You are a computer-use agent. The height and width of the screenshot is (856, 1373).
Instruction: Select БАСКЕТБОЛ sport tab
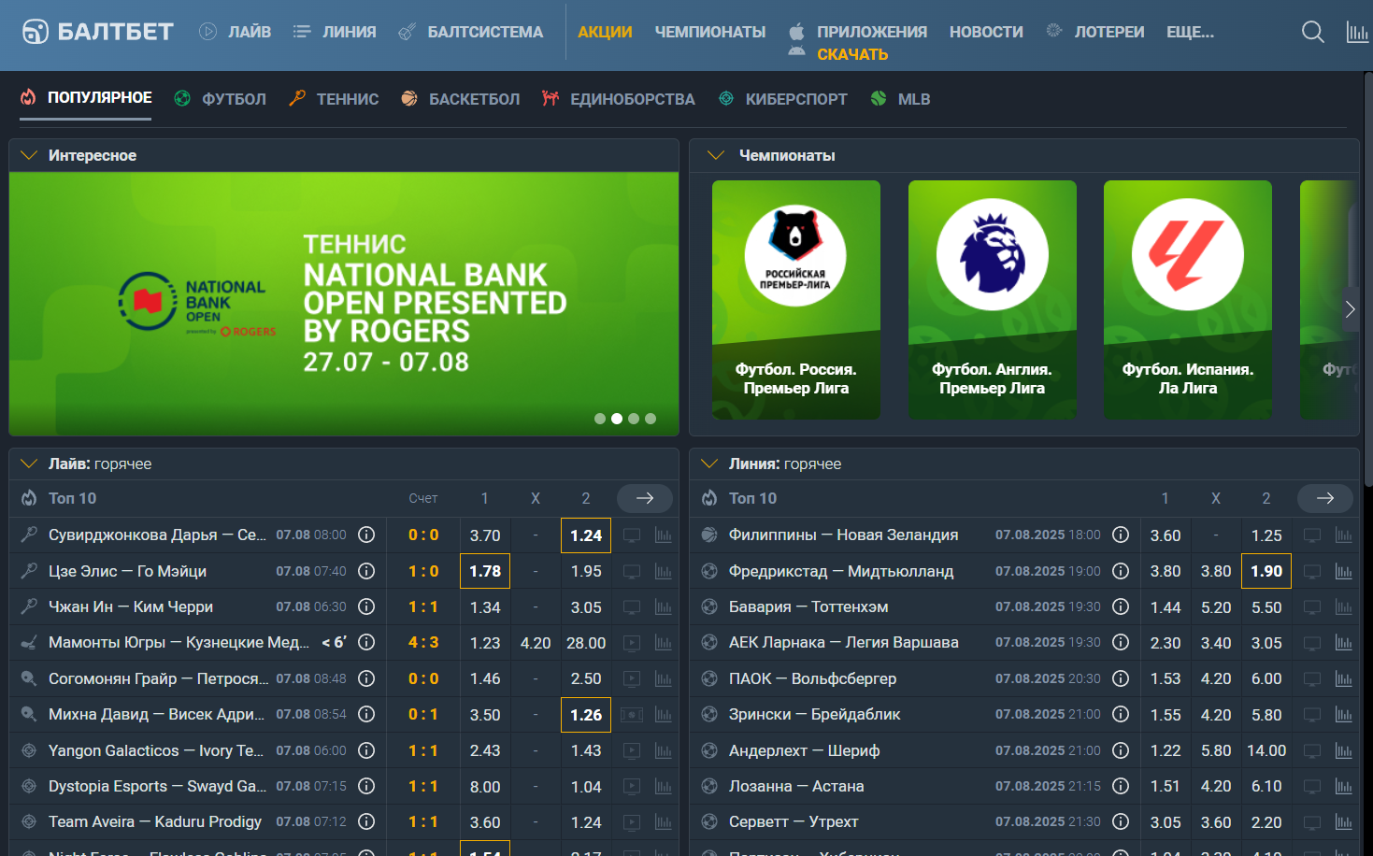tap(460, 99)
